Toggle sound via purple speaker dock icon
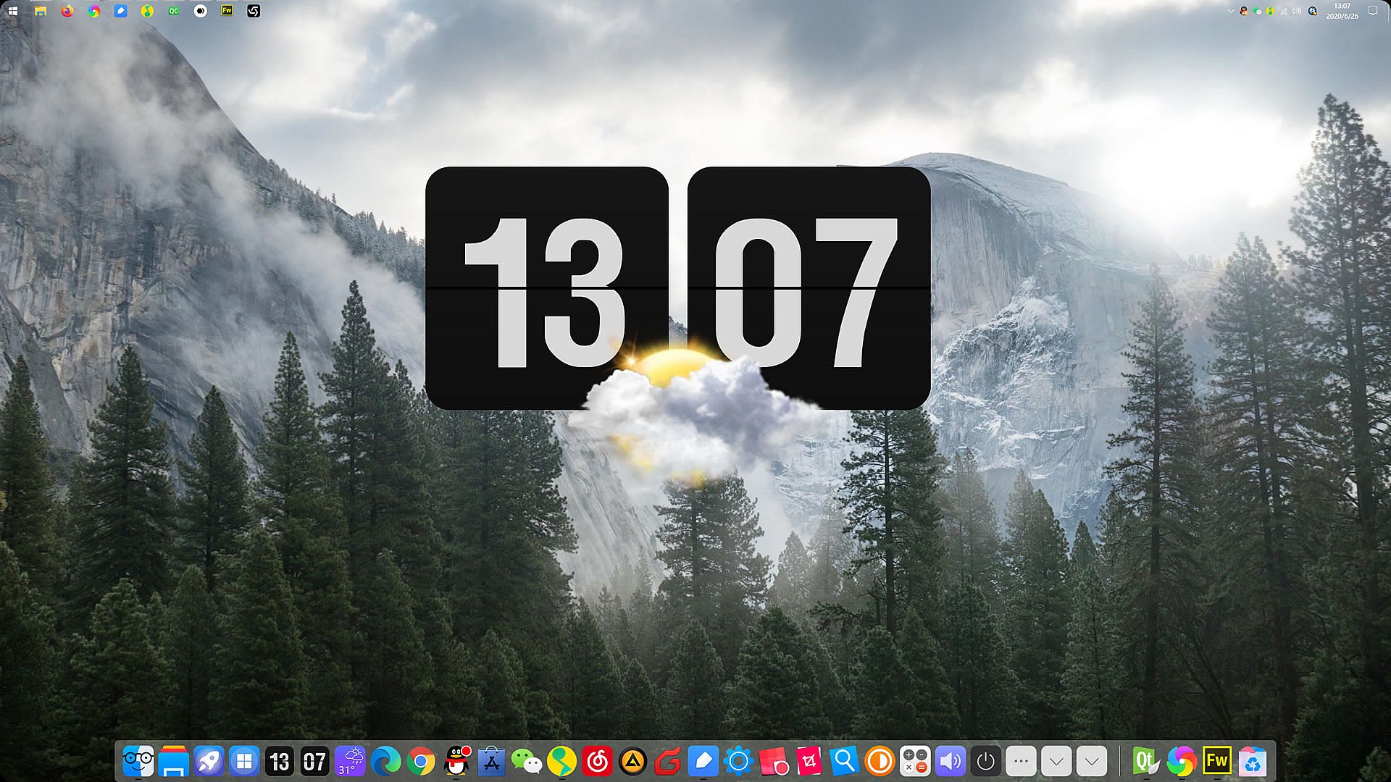The width and height of the screenshot is (1391, 782). click(x=951, y=762)
